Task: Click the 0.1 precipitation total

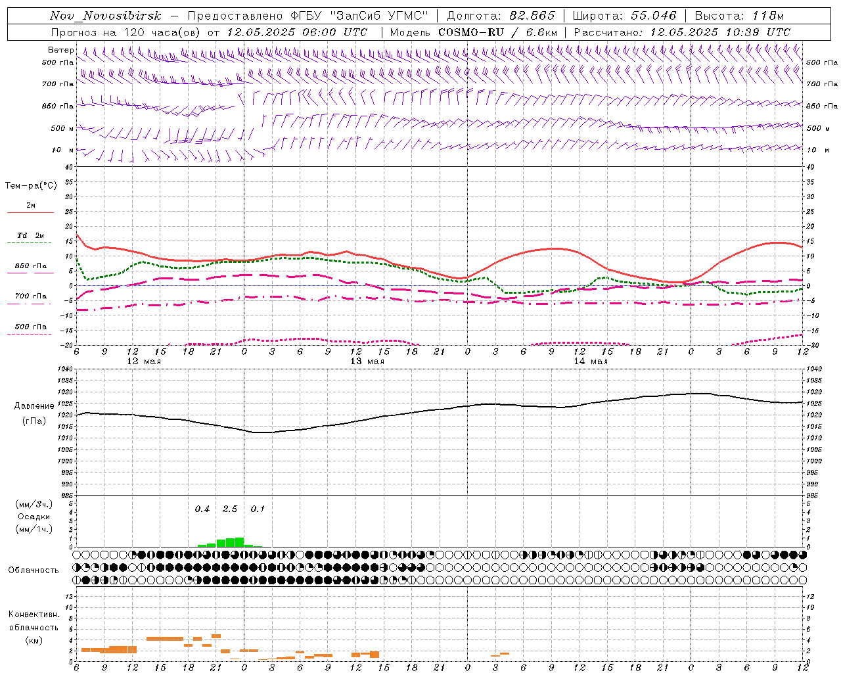Action: pyautogui.click(x=258, y=509)
